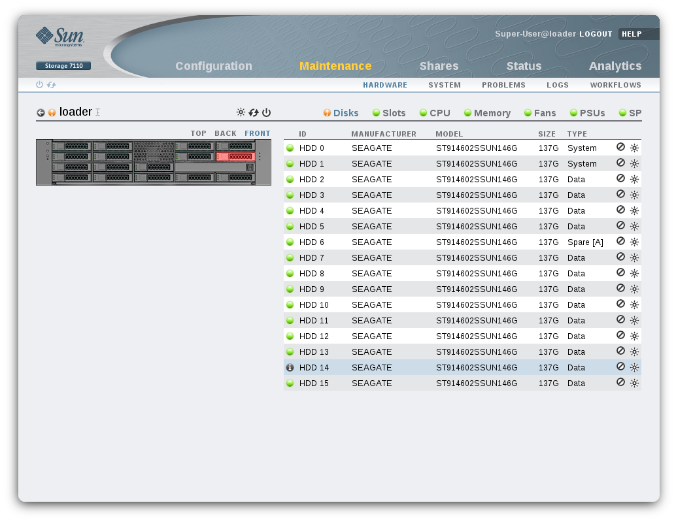Open the Analytics tab
The image size is (676, 522).
[615, 66]
